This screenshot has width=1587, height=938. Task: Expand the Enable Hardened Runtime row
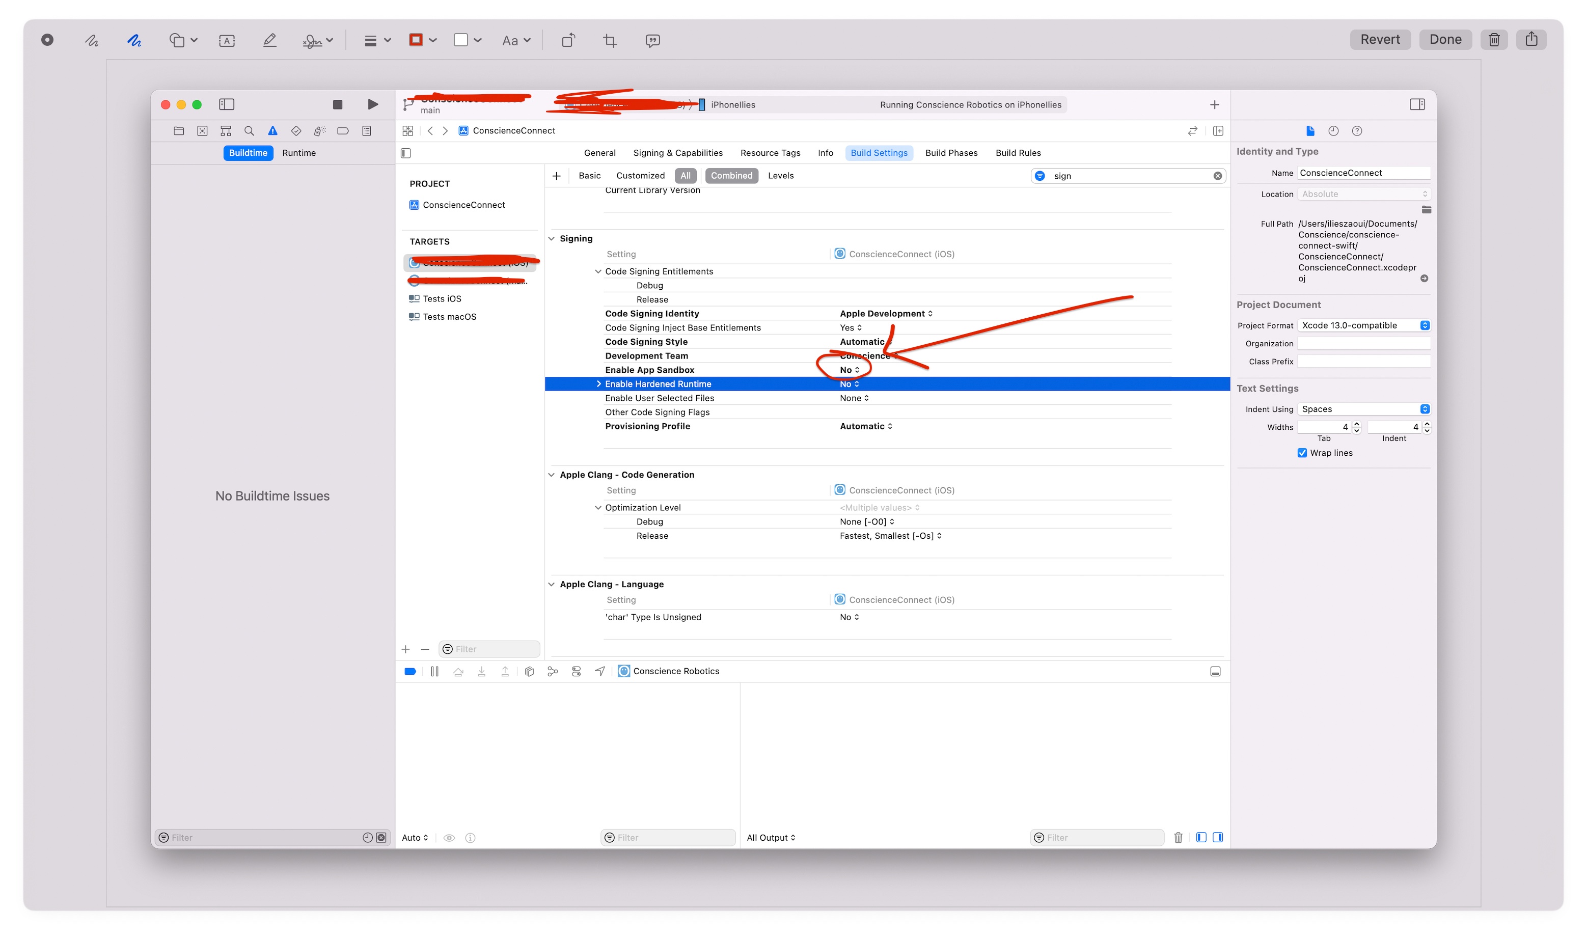(598, 384)
